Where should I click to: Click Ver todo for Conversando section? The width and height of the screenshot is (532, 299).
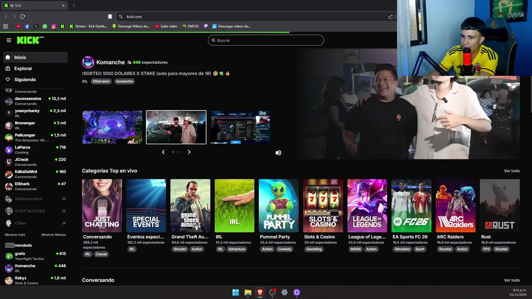tap(512, 280)
